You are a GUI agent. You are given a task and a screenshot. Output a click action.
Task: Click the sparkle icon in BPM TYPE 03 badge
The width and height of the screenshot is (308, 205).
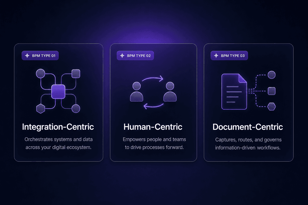click(x=216, y=55)
